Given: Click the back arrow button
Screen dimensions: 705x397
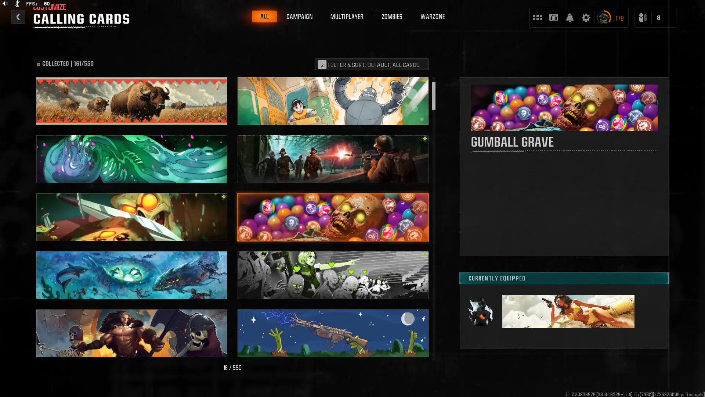Looking at the screenshot, I should (18, 17).
